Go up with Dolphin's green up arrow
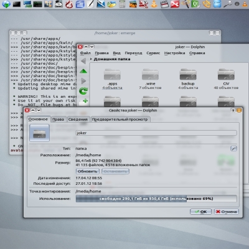 click(83, 71)
